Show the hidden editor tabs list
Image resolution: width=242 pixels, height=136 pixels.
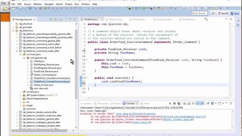pyautogui.click(x=206, y=19)
